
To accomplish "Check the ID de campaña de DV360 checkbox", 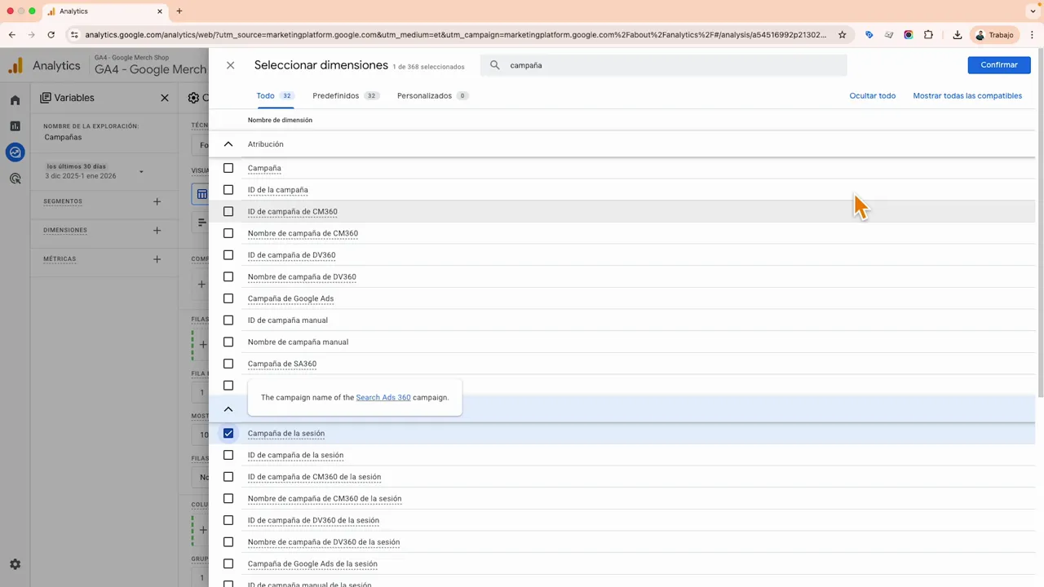I will pos(228,255).
